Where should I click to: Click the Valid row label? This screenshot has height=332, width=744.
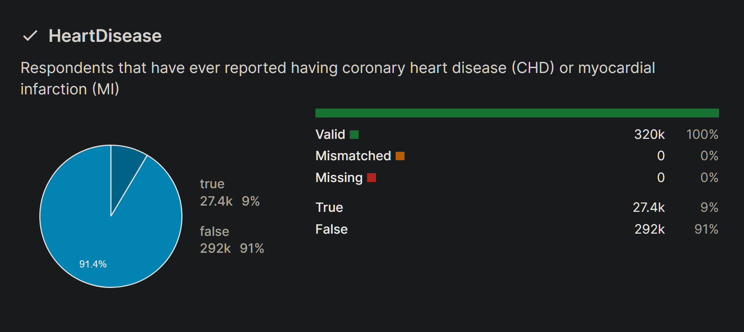(330, 134)
